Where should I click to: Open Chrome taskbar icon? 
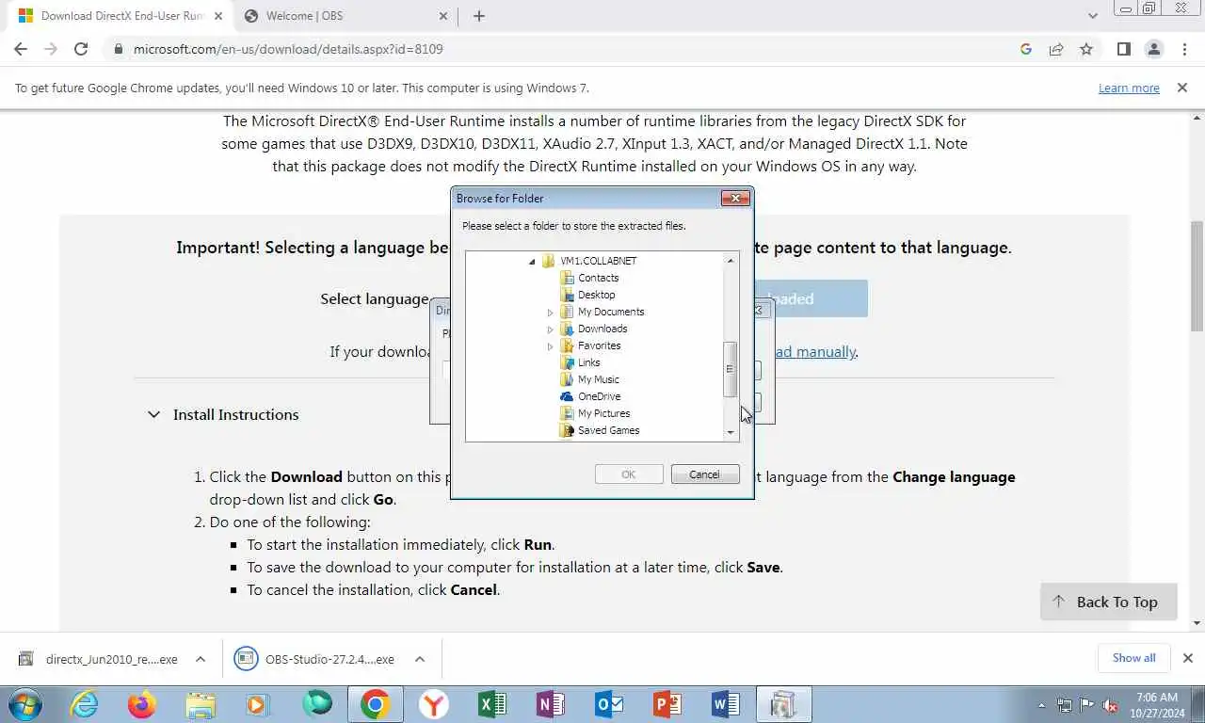(x=375, y=704)
